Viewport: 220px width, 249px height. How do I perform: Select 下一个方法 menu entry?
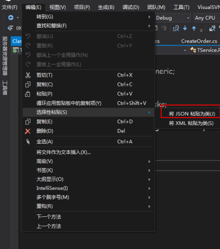pyautogui.click(x=88, y=217)
